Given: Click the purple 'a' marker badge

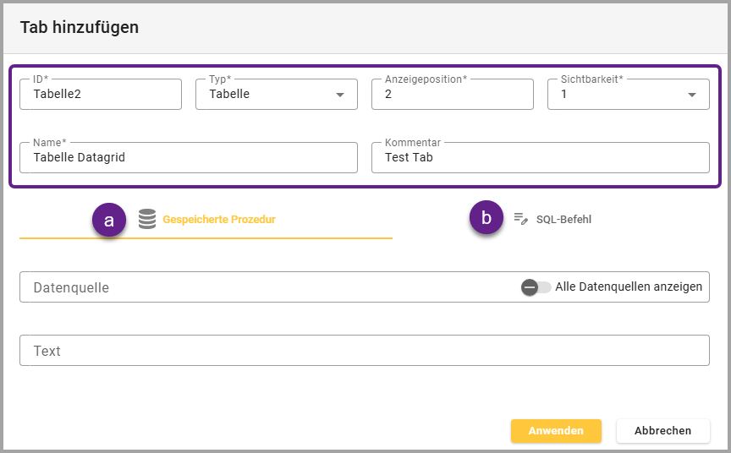Looking at the screenshot, I should pos(109,220).
